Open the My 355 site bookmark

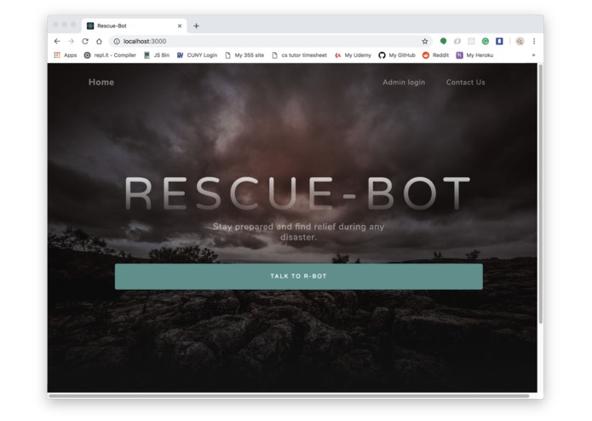244,55
